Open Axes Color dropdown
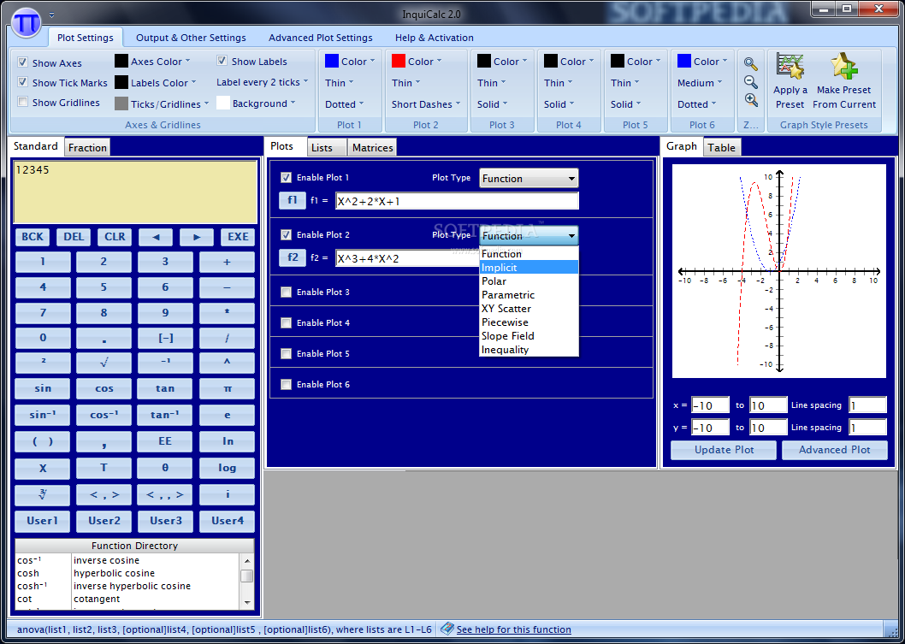The width and height of the screenshot is (905, 644). click(x=152, y=62)
